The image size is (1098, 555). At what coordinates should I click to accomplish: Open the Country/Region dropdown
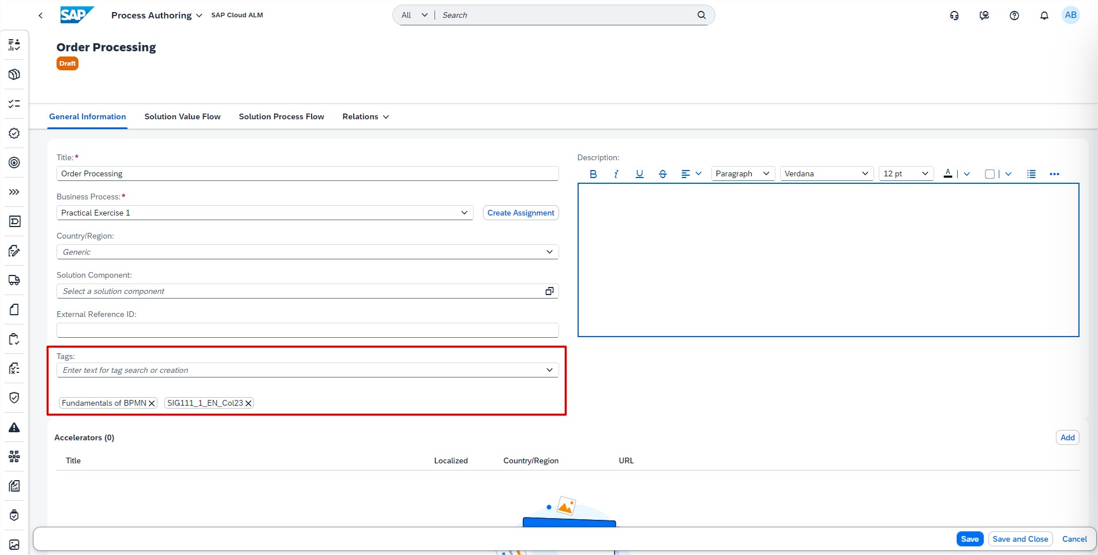pyautogui.click(x=549, y=252)
